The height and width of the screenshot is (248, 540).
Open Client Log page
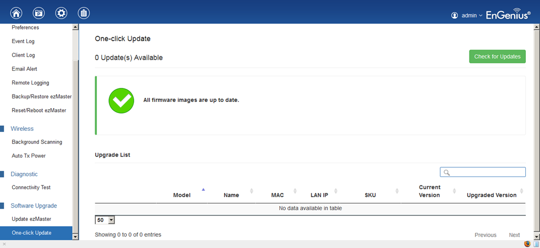[23, 55]
